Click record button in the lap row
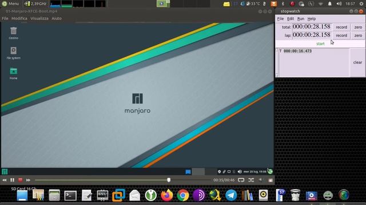The image size is (366, 205). point(341,35)
